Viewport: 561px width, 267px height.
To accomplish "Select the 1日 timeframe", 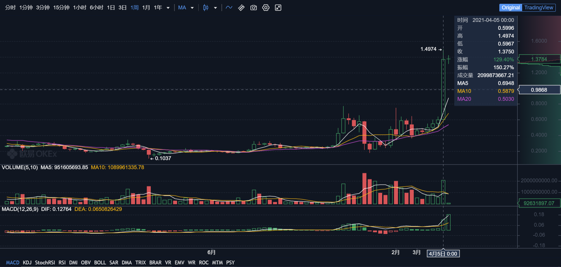I will coord(111,8).
